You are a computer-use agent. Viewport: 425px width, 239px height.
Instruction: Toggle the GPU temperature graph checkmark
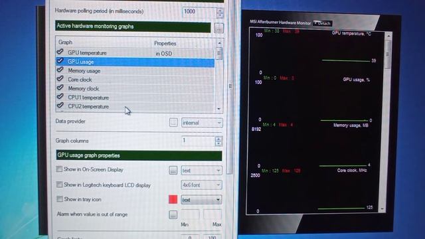(60, 52)
